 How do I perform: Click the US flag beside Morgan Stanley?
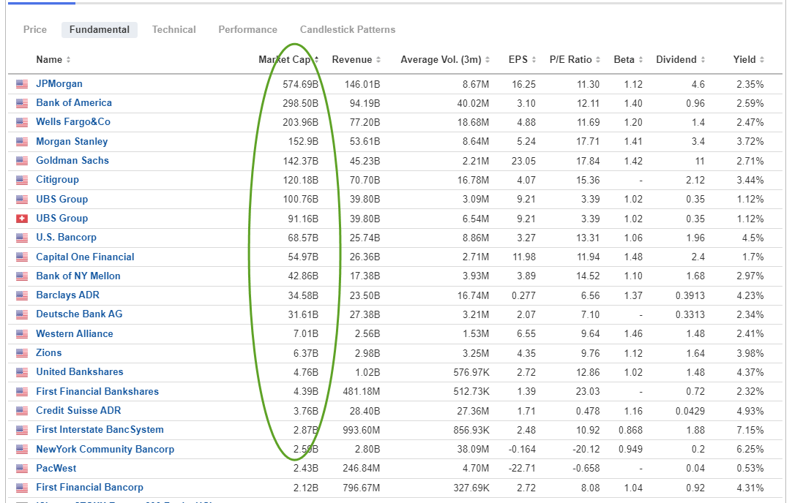[x=22, y=142]
